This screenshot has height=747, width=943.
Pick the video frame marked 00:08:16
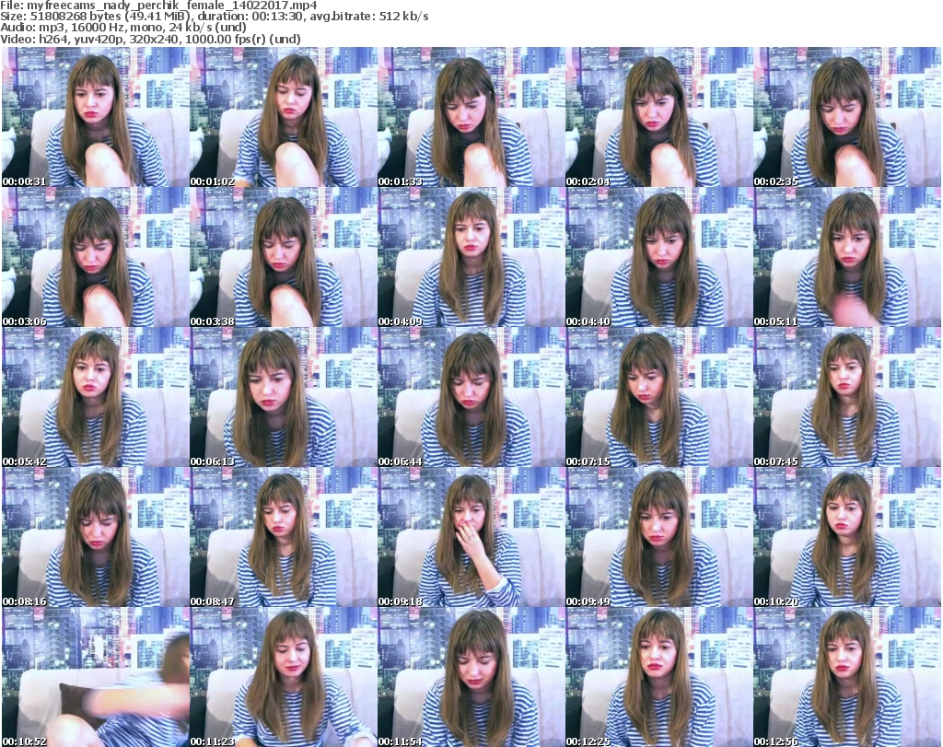pos(95,537)
